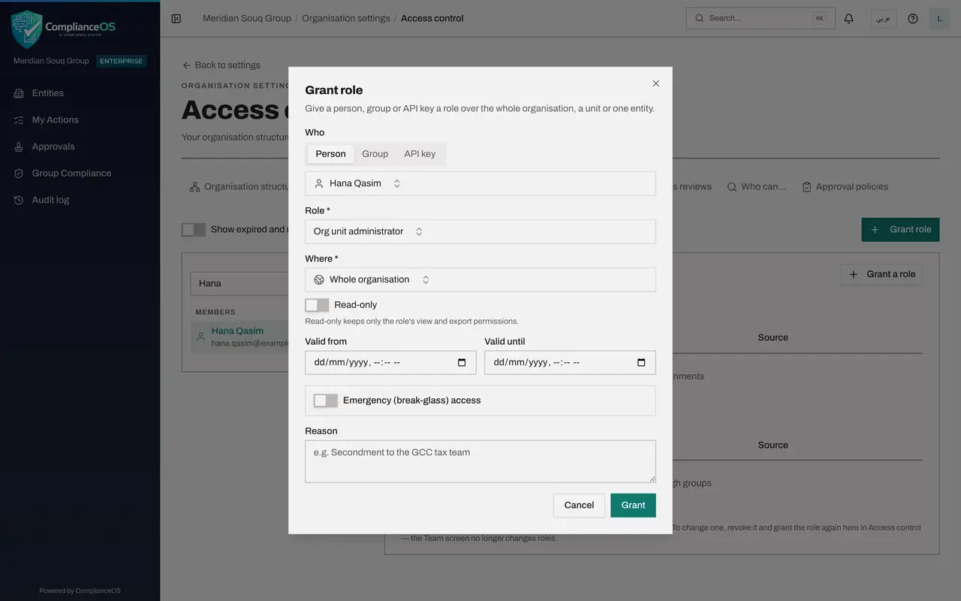961x601 pixels.
Task: Open the user avatar L menu
Action: point(939,18)
